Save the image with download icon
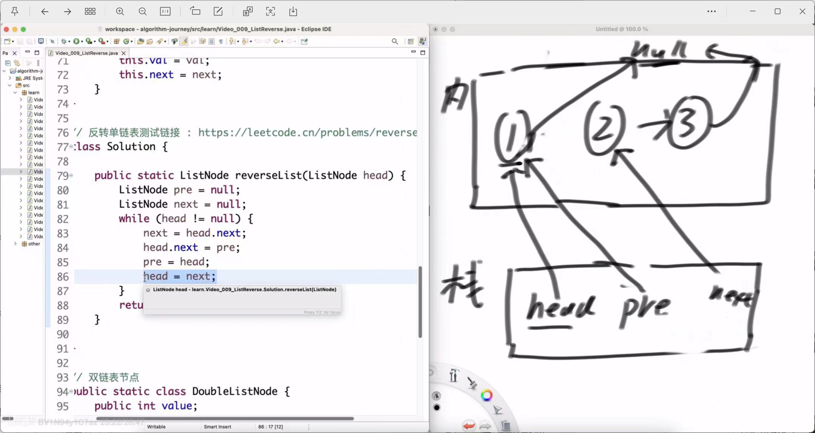 [x=293, y=11]
